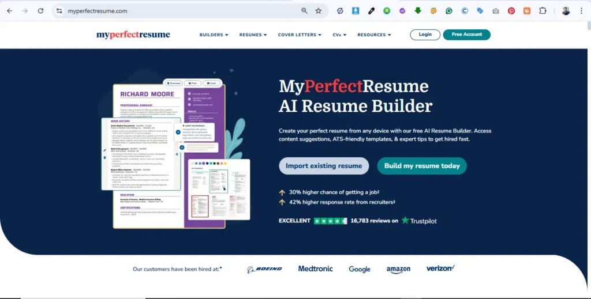Click the Medtronic logo
This screenshot has width=591, height=299.
pyautogui.click(x=316, y=268)
